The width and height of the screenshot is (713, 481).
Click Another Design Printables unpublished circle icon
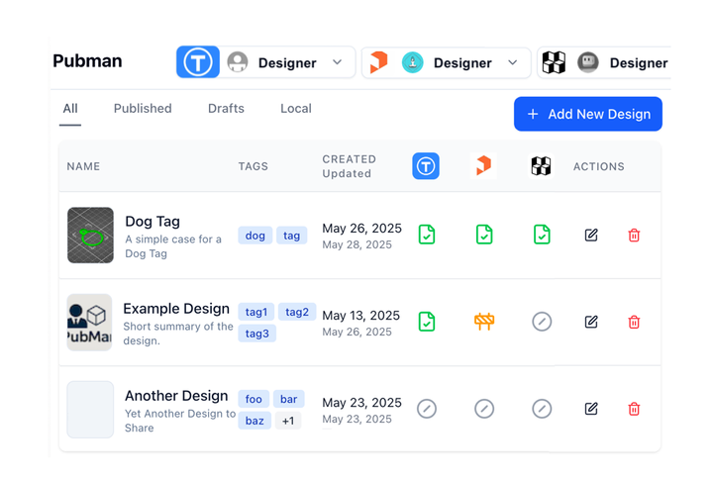coord(484,409)
